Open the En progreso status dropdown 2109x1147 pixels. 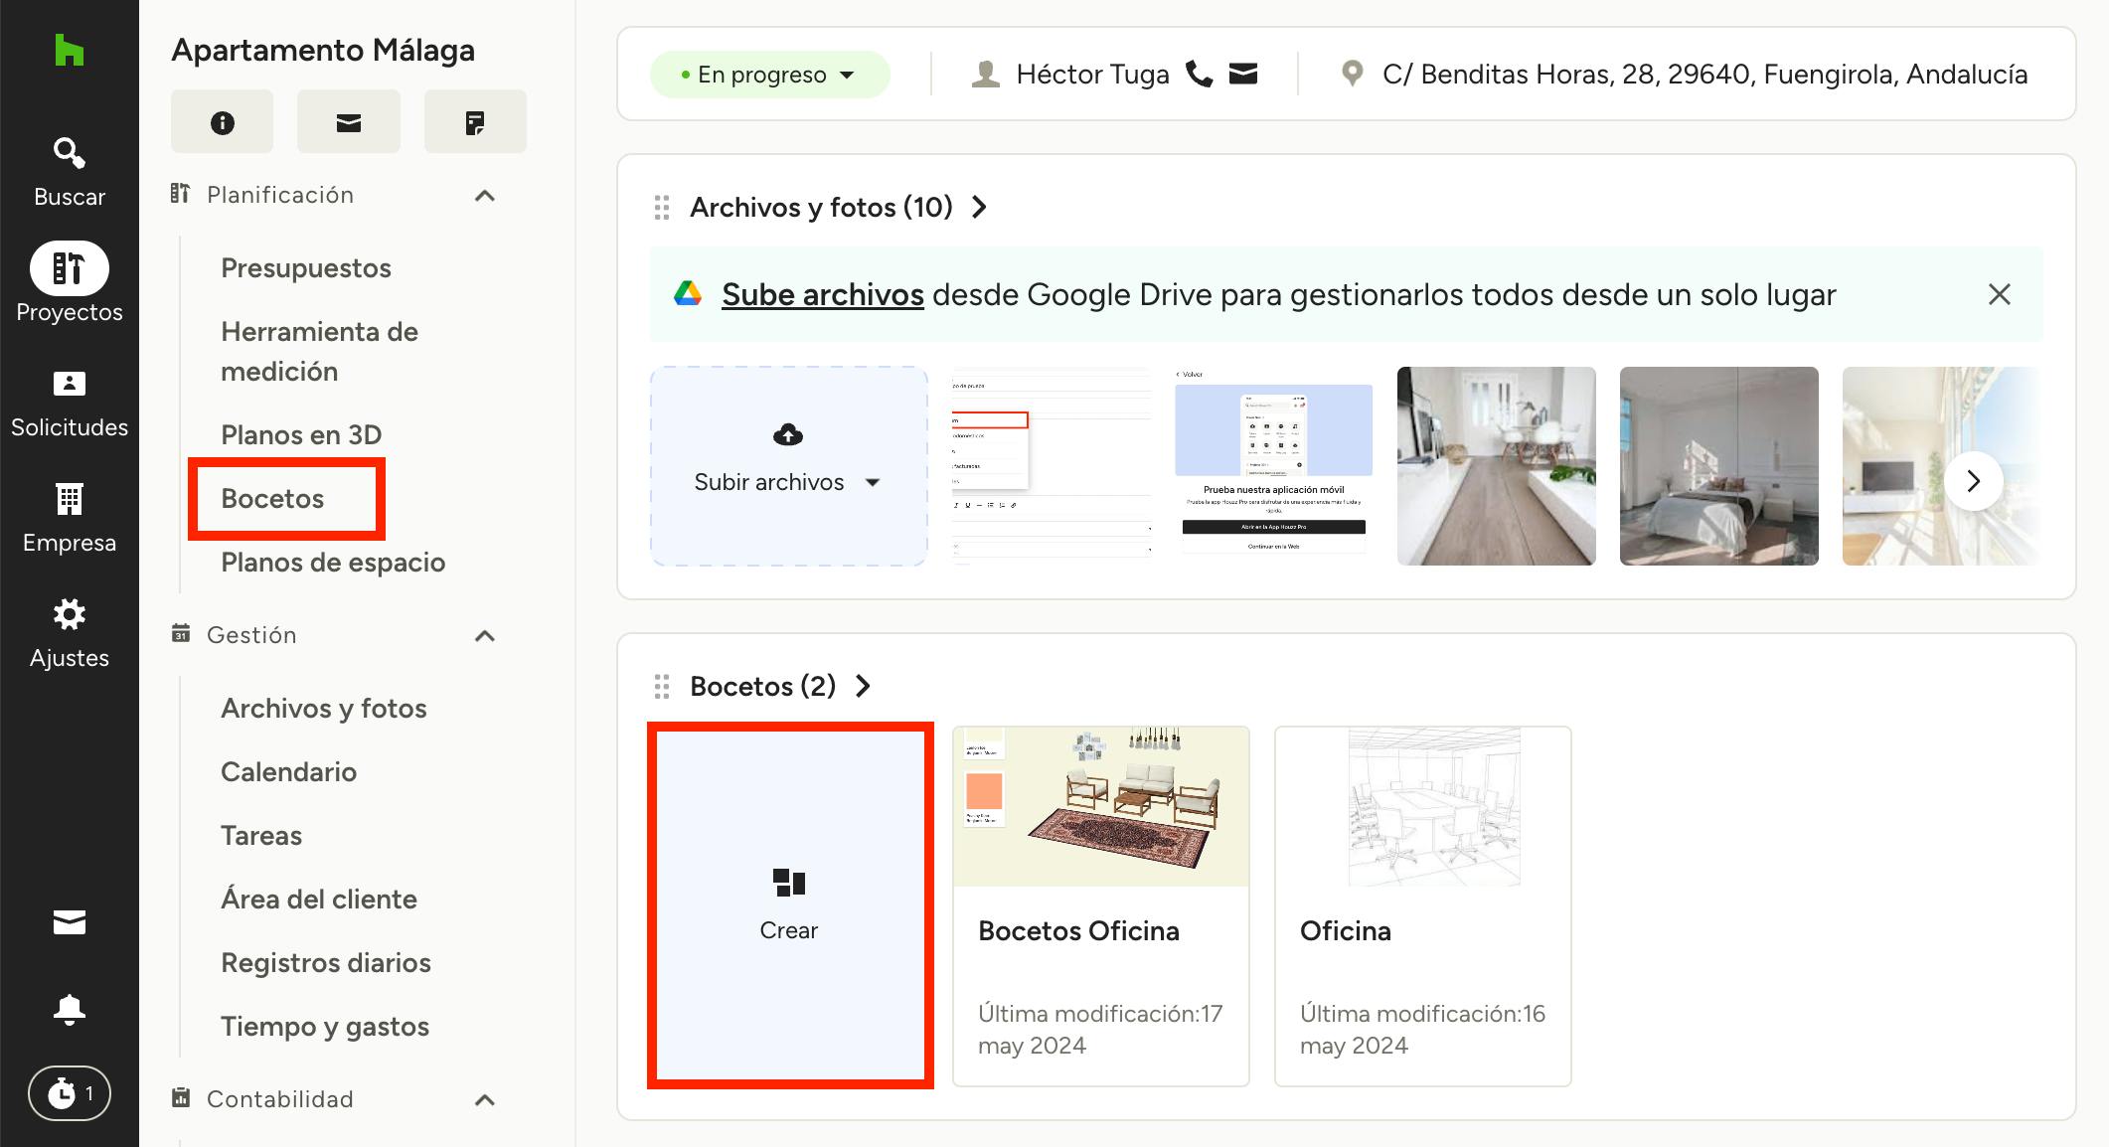pos(769,75)
